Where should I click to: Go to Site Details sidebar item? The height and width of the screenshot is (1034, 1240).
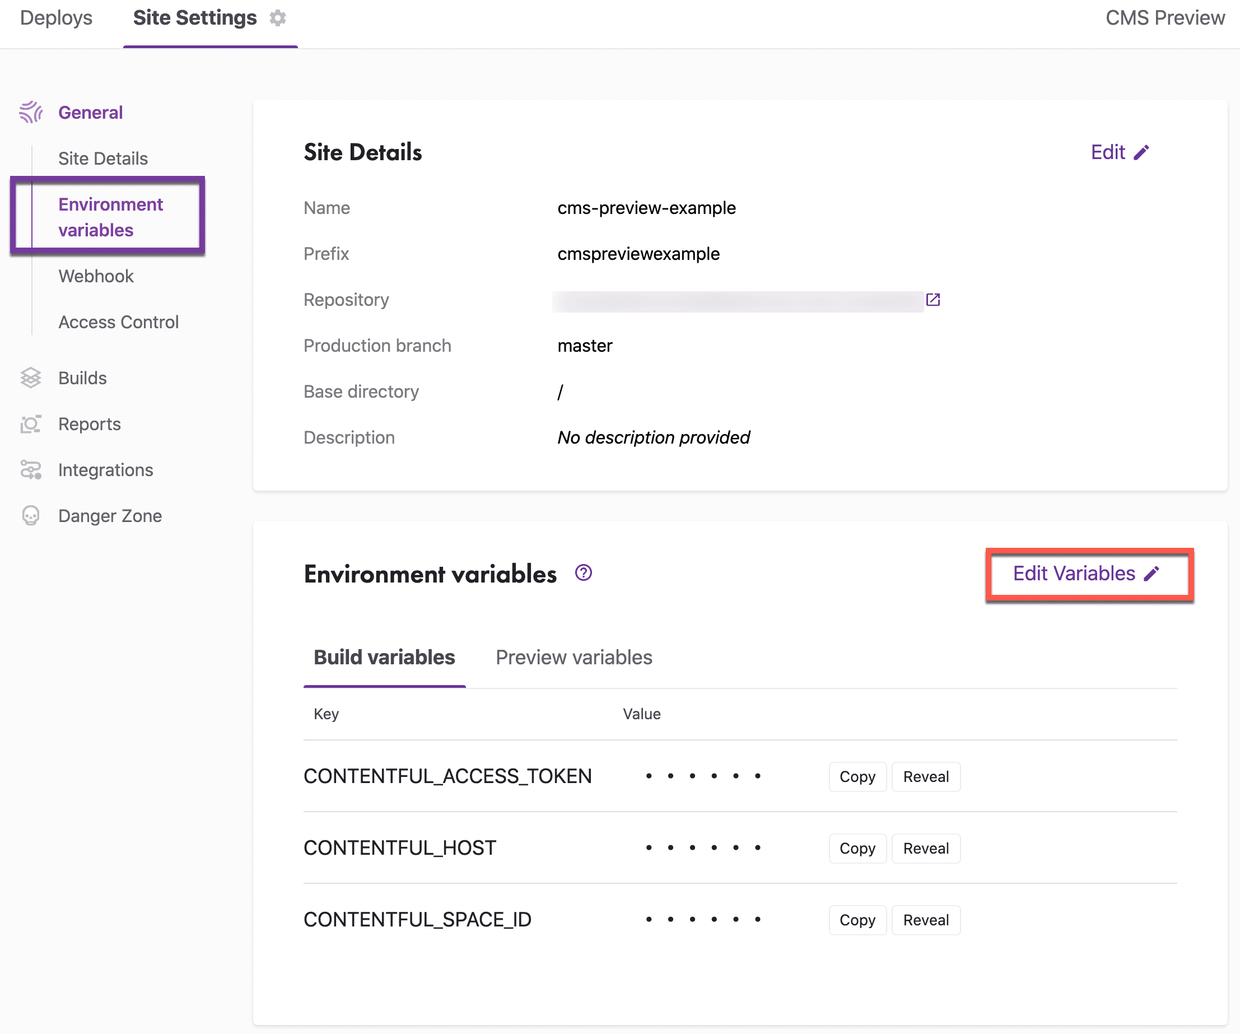(x=102, y=159)
